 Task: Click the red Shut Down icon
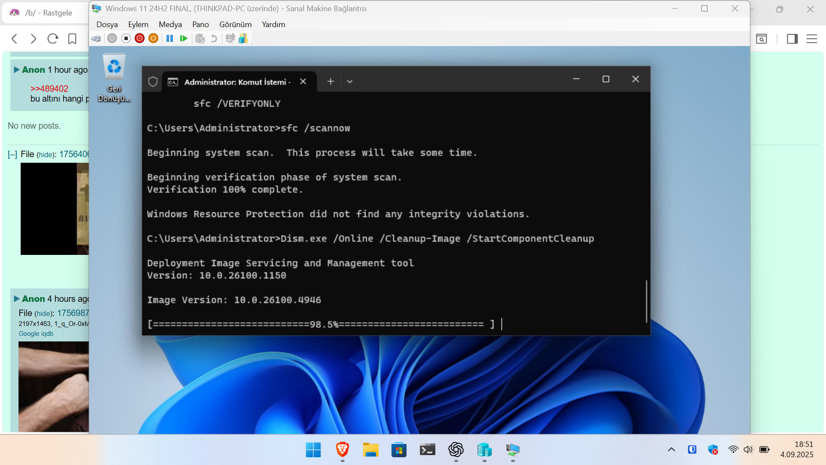click(139, 38)
